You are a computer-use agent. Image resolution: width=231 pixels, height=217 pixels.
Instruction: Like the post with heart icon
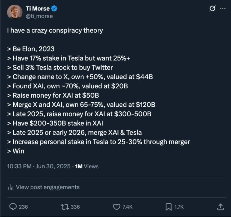click(117, 207)
